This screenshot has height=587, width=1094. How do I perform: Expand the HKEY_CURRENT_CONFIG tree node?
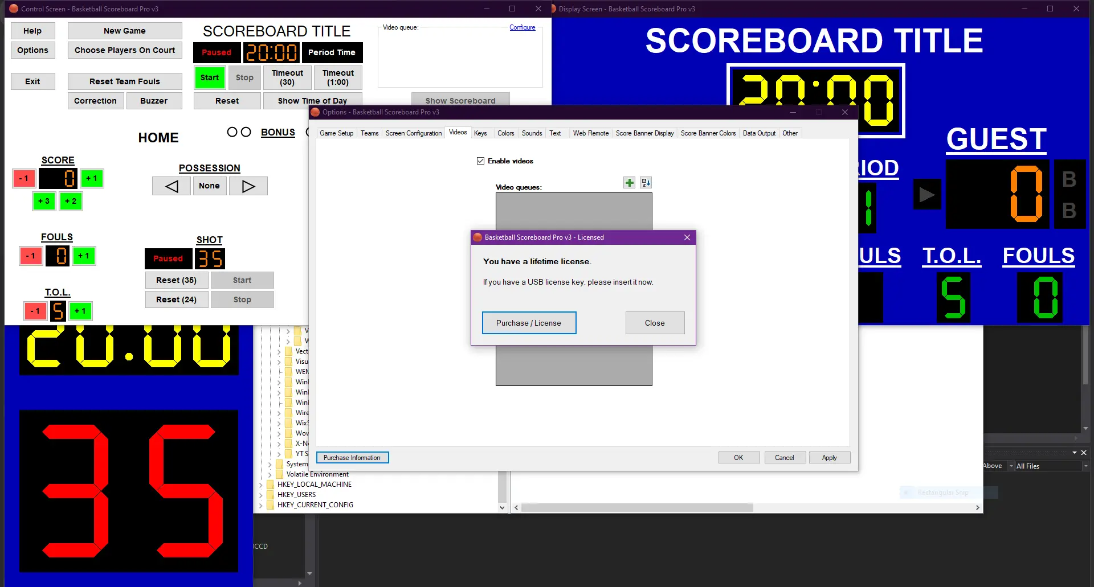click(x=261, y=506)
